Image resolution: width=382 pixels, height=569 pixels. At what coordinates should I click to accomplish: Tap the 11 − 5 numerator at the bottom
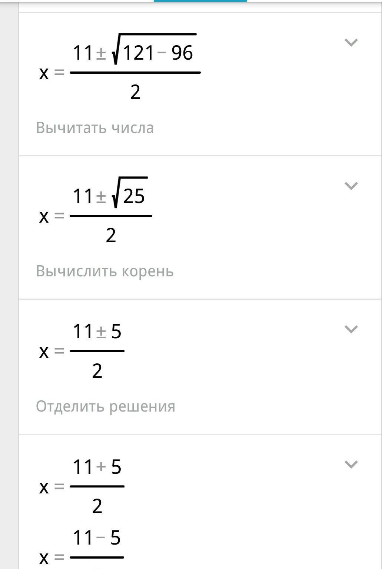coord(97,538)
